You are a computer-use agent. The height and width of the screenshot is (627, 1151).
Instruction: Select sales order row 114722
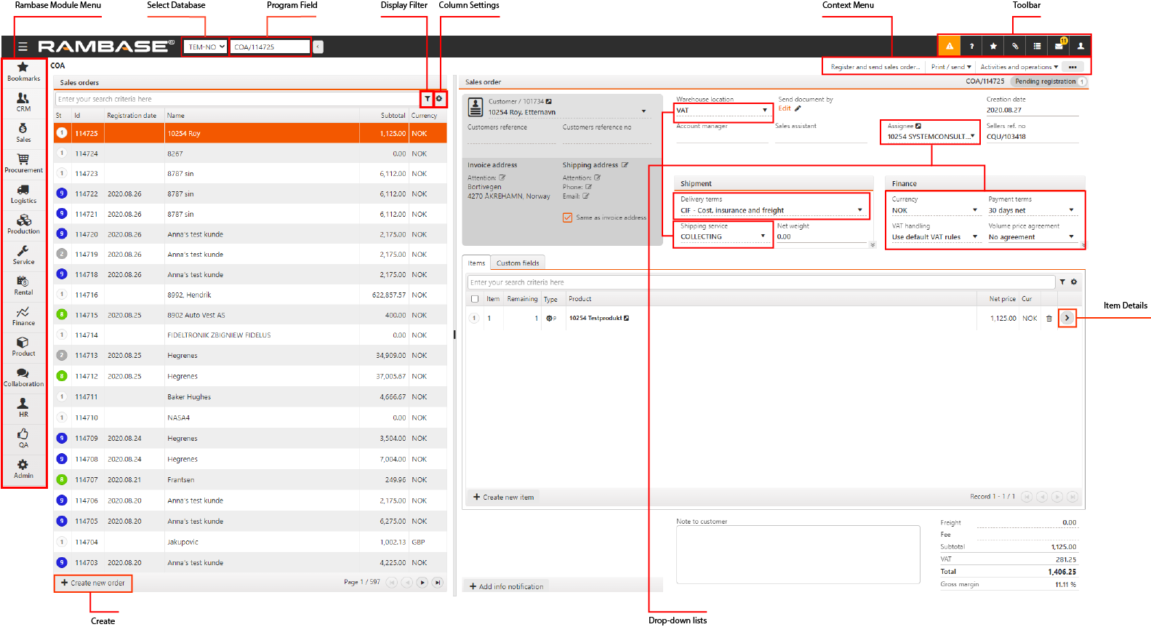[x=250, y=194]
